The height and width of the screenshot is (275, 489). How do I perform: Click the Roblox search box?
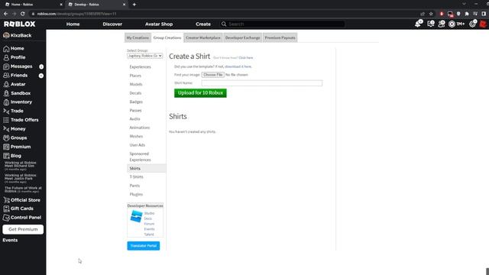tap(283, 24)
